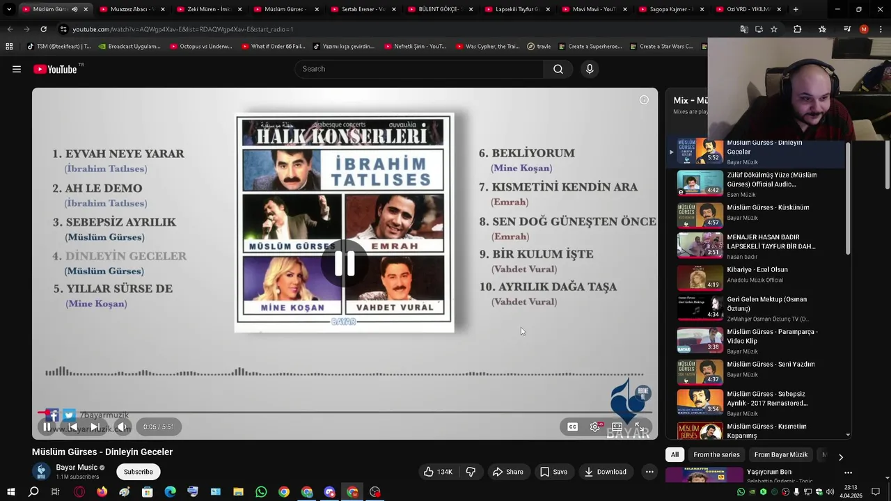Share this video
The width and height of the screenshot is (891, 501).
point(507,472)
